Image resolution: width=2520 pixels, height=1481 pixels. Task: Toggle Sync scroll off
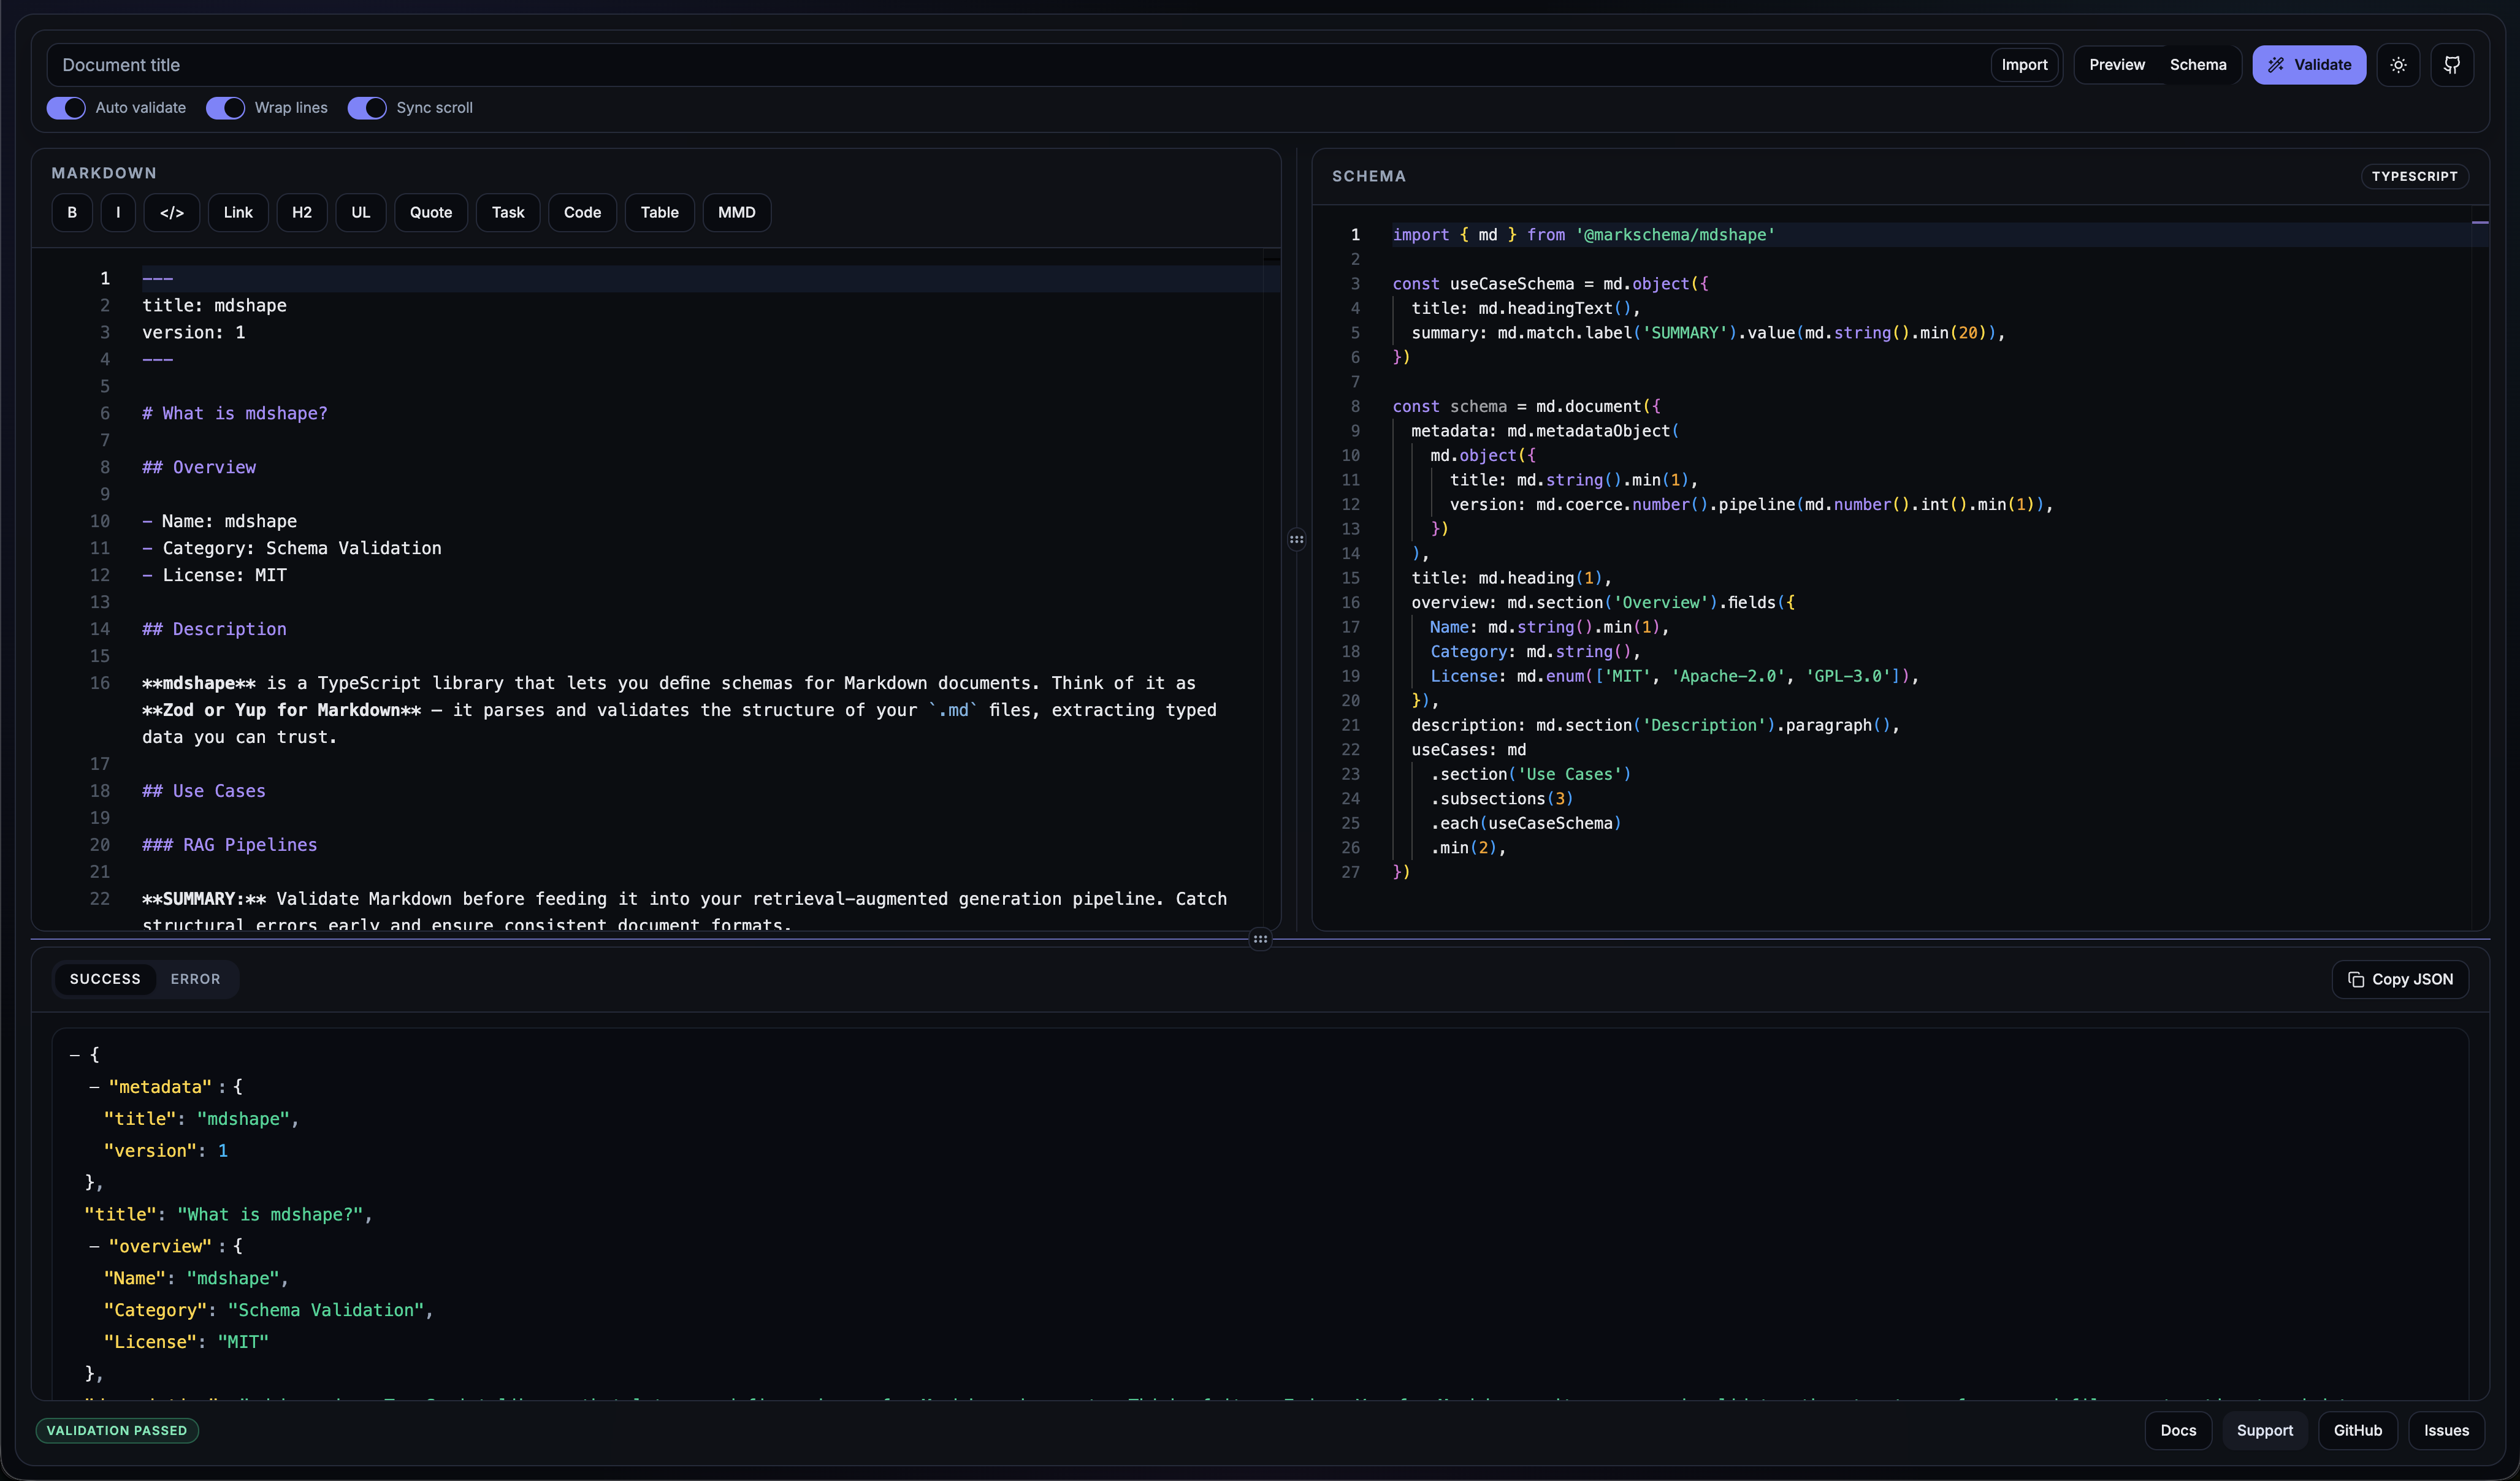pos(367,108)
